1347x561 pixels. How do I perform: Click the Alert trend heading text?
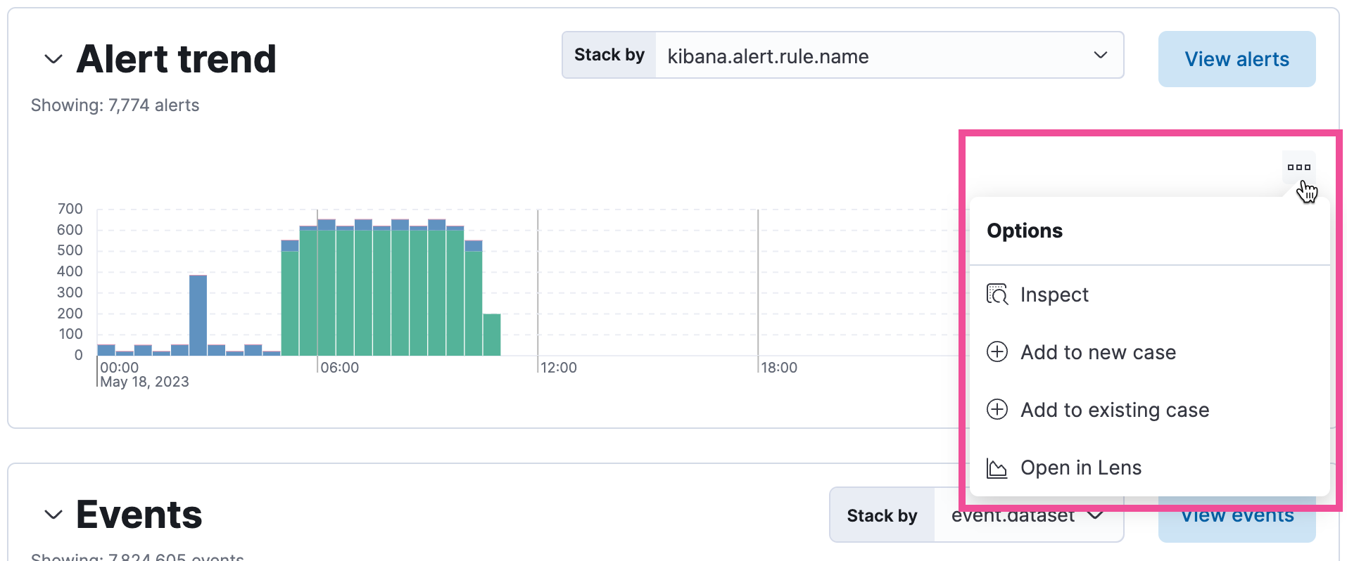[x=176, y=59]
